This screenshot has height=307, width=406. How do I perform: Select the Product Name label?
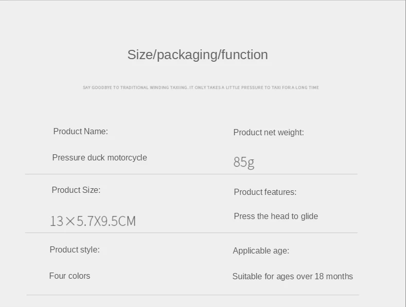(x=80, y=132)
